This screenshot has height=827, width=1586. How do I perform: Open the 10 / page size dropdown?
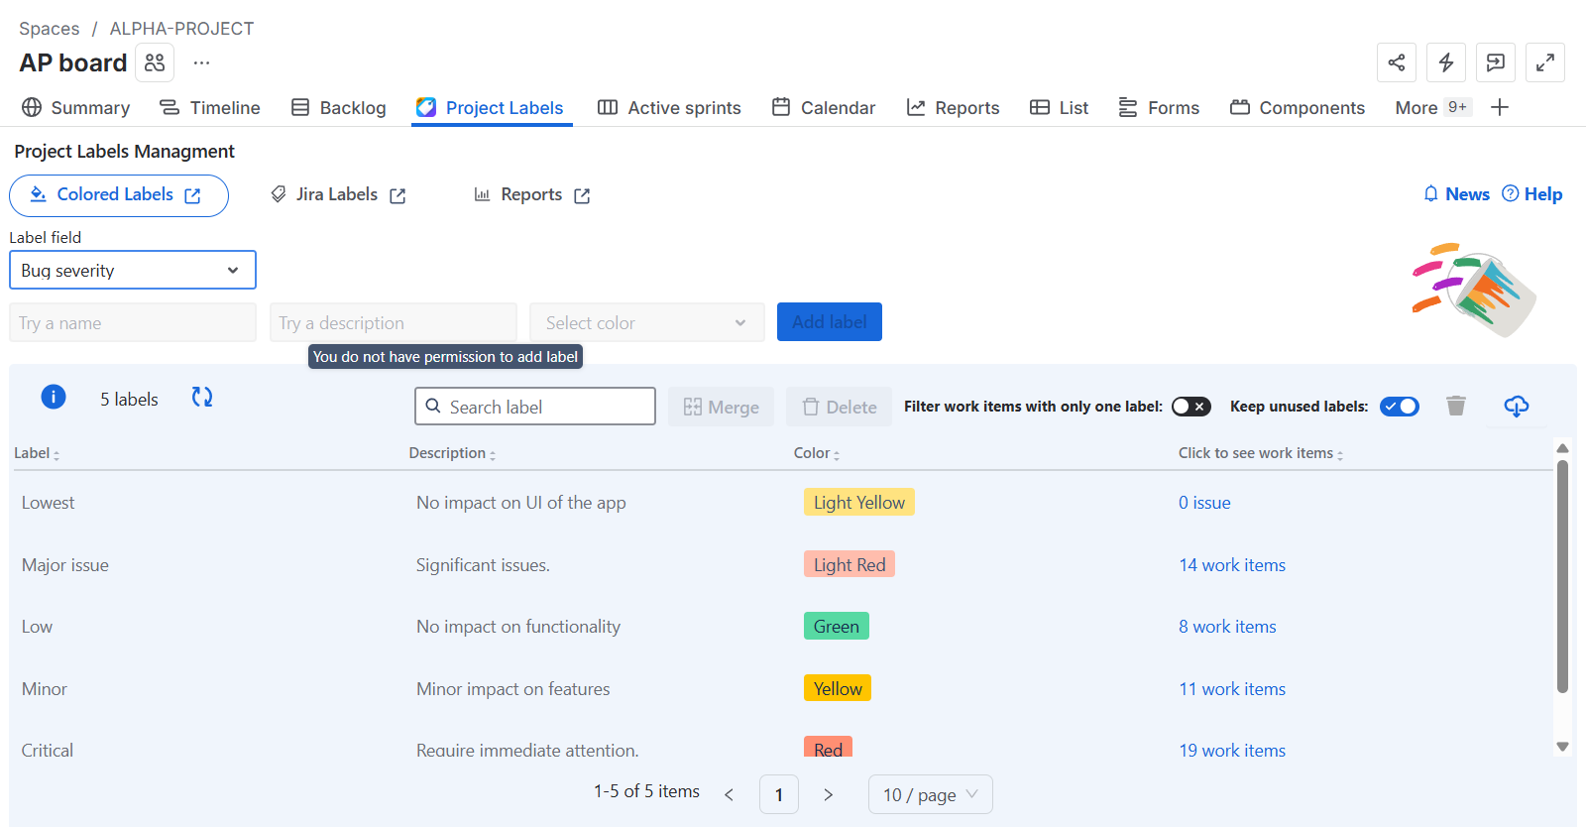pos(930,794)
